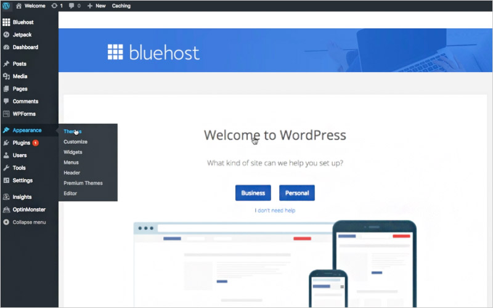Click the Plugins update badge

click(x=36, y=143)
